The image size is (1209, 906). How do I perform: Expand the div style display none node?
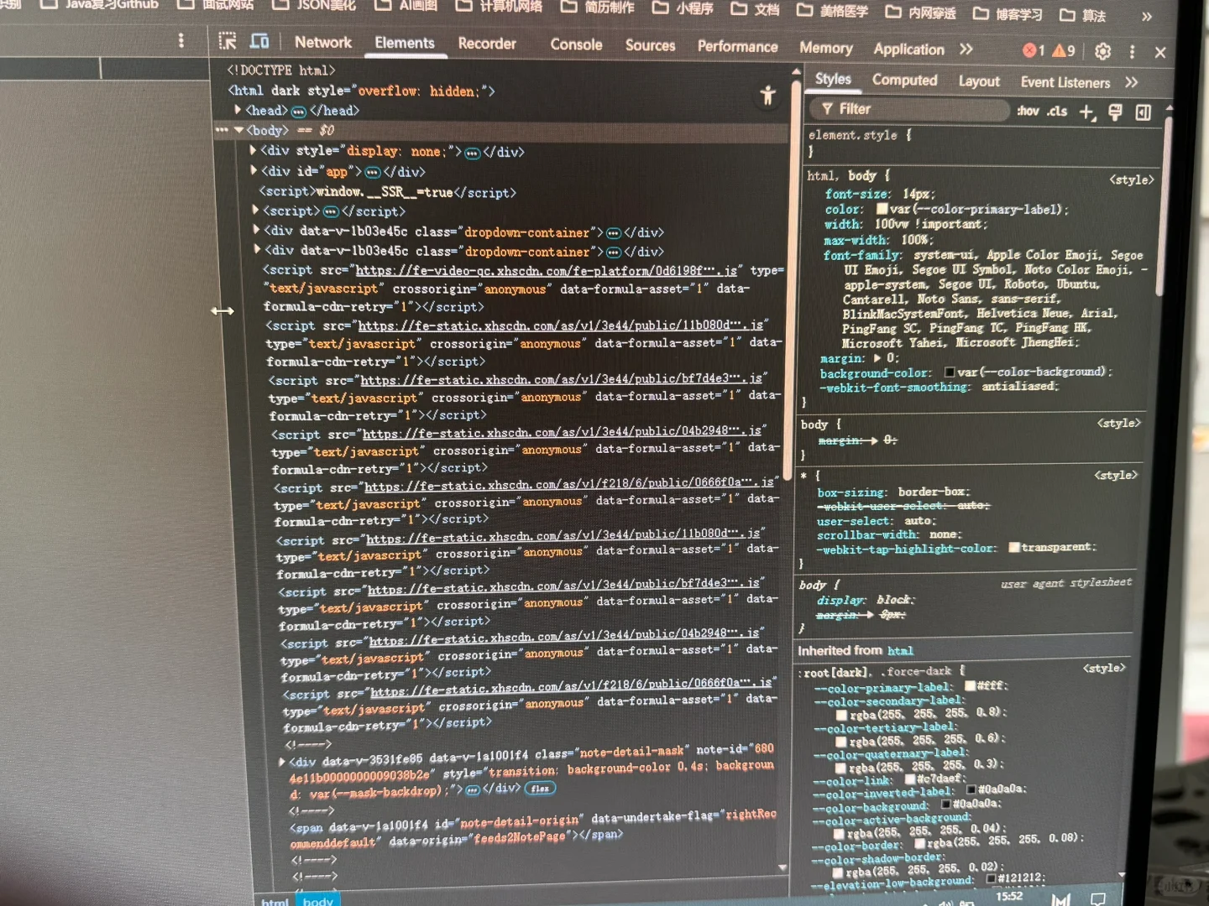(253, 151)
